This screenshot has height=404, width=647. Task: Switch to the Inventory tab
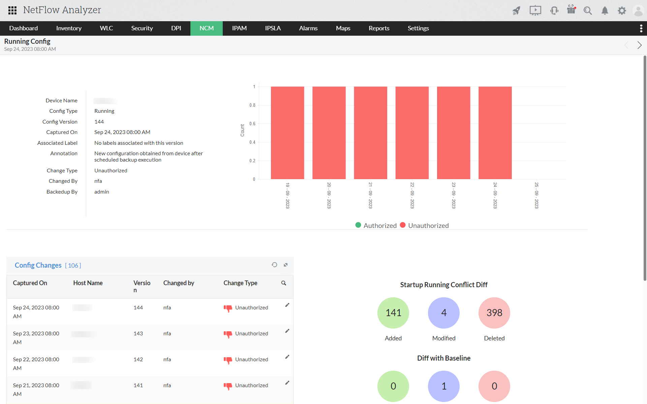(x=69, y=28)
